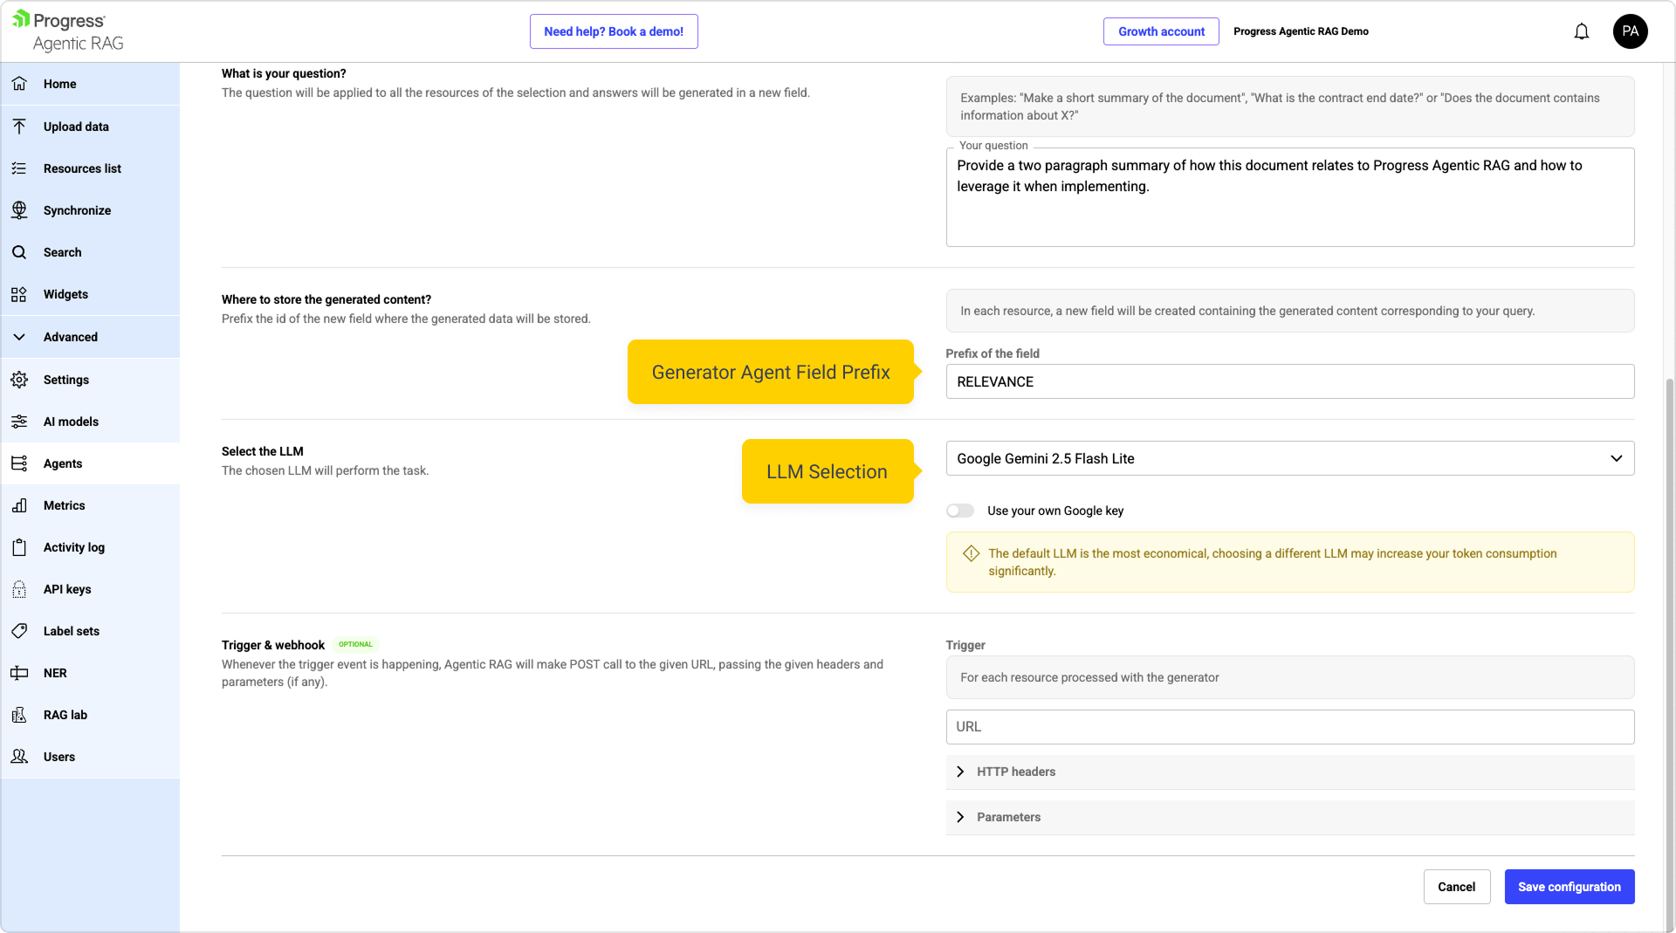Screen dimensions: 1676x933
Task: Click the Synchronize globe icon
Action: coord(19,210)
